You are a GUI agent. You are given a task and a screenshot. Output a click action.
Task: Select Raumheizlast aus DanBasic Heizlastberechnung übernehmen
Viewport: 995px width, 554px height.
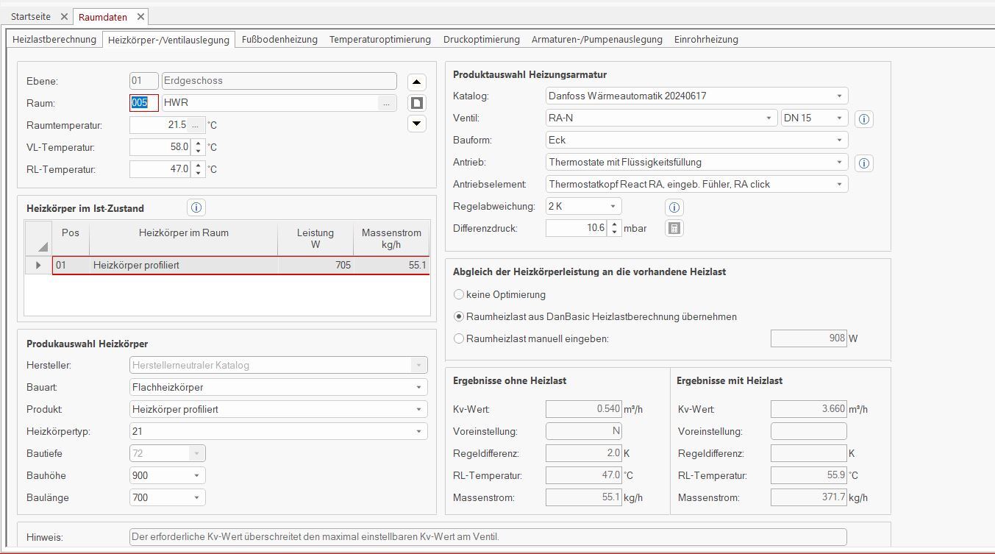pos(460,316)
